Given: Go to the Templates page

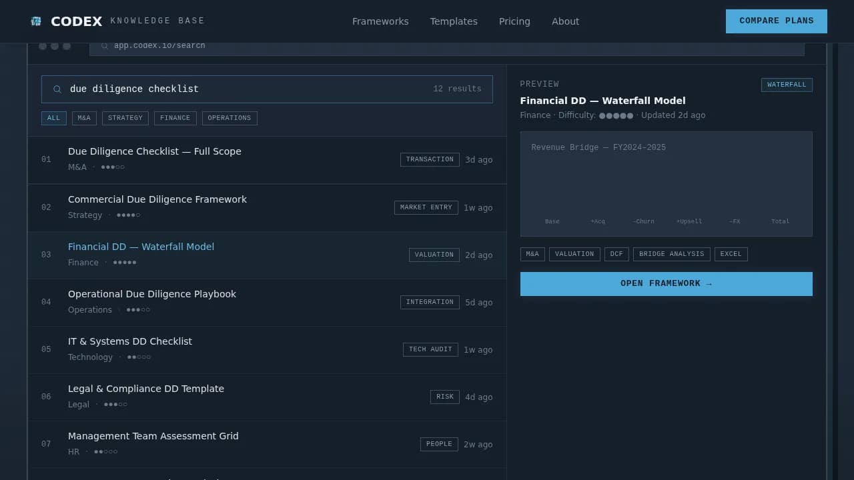Looking at the screenshot, I should (x=454, y=21).
